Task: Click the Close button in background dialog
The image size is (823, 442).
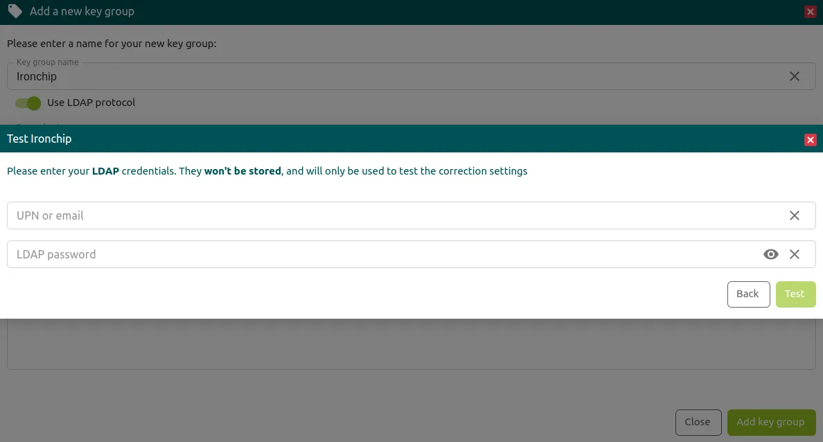Action: (x=698, y=422)
